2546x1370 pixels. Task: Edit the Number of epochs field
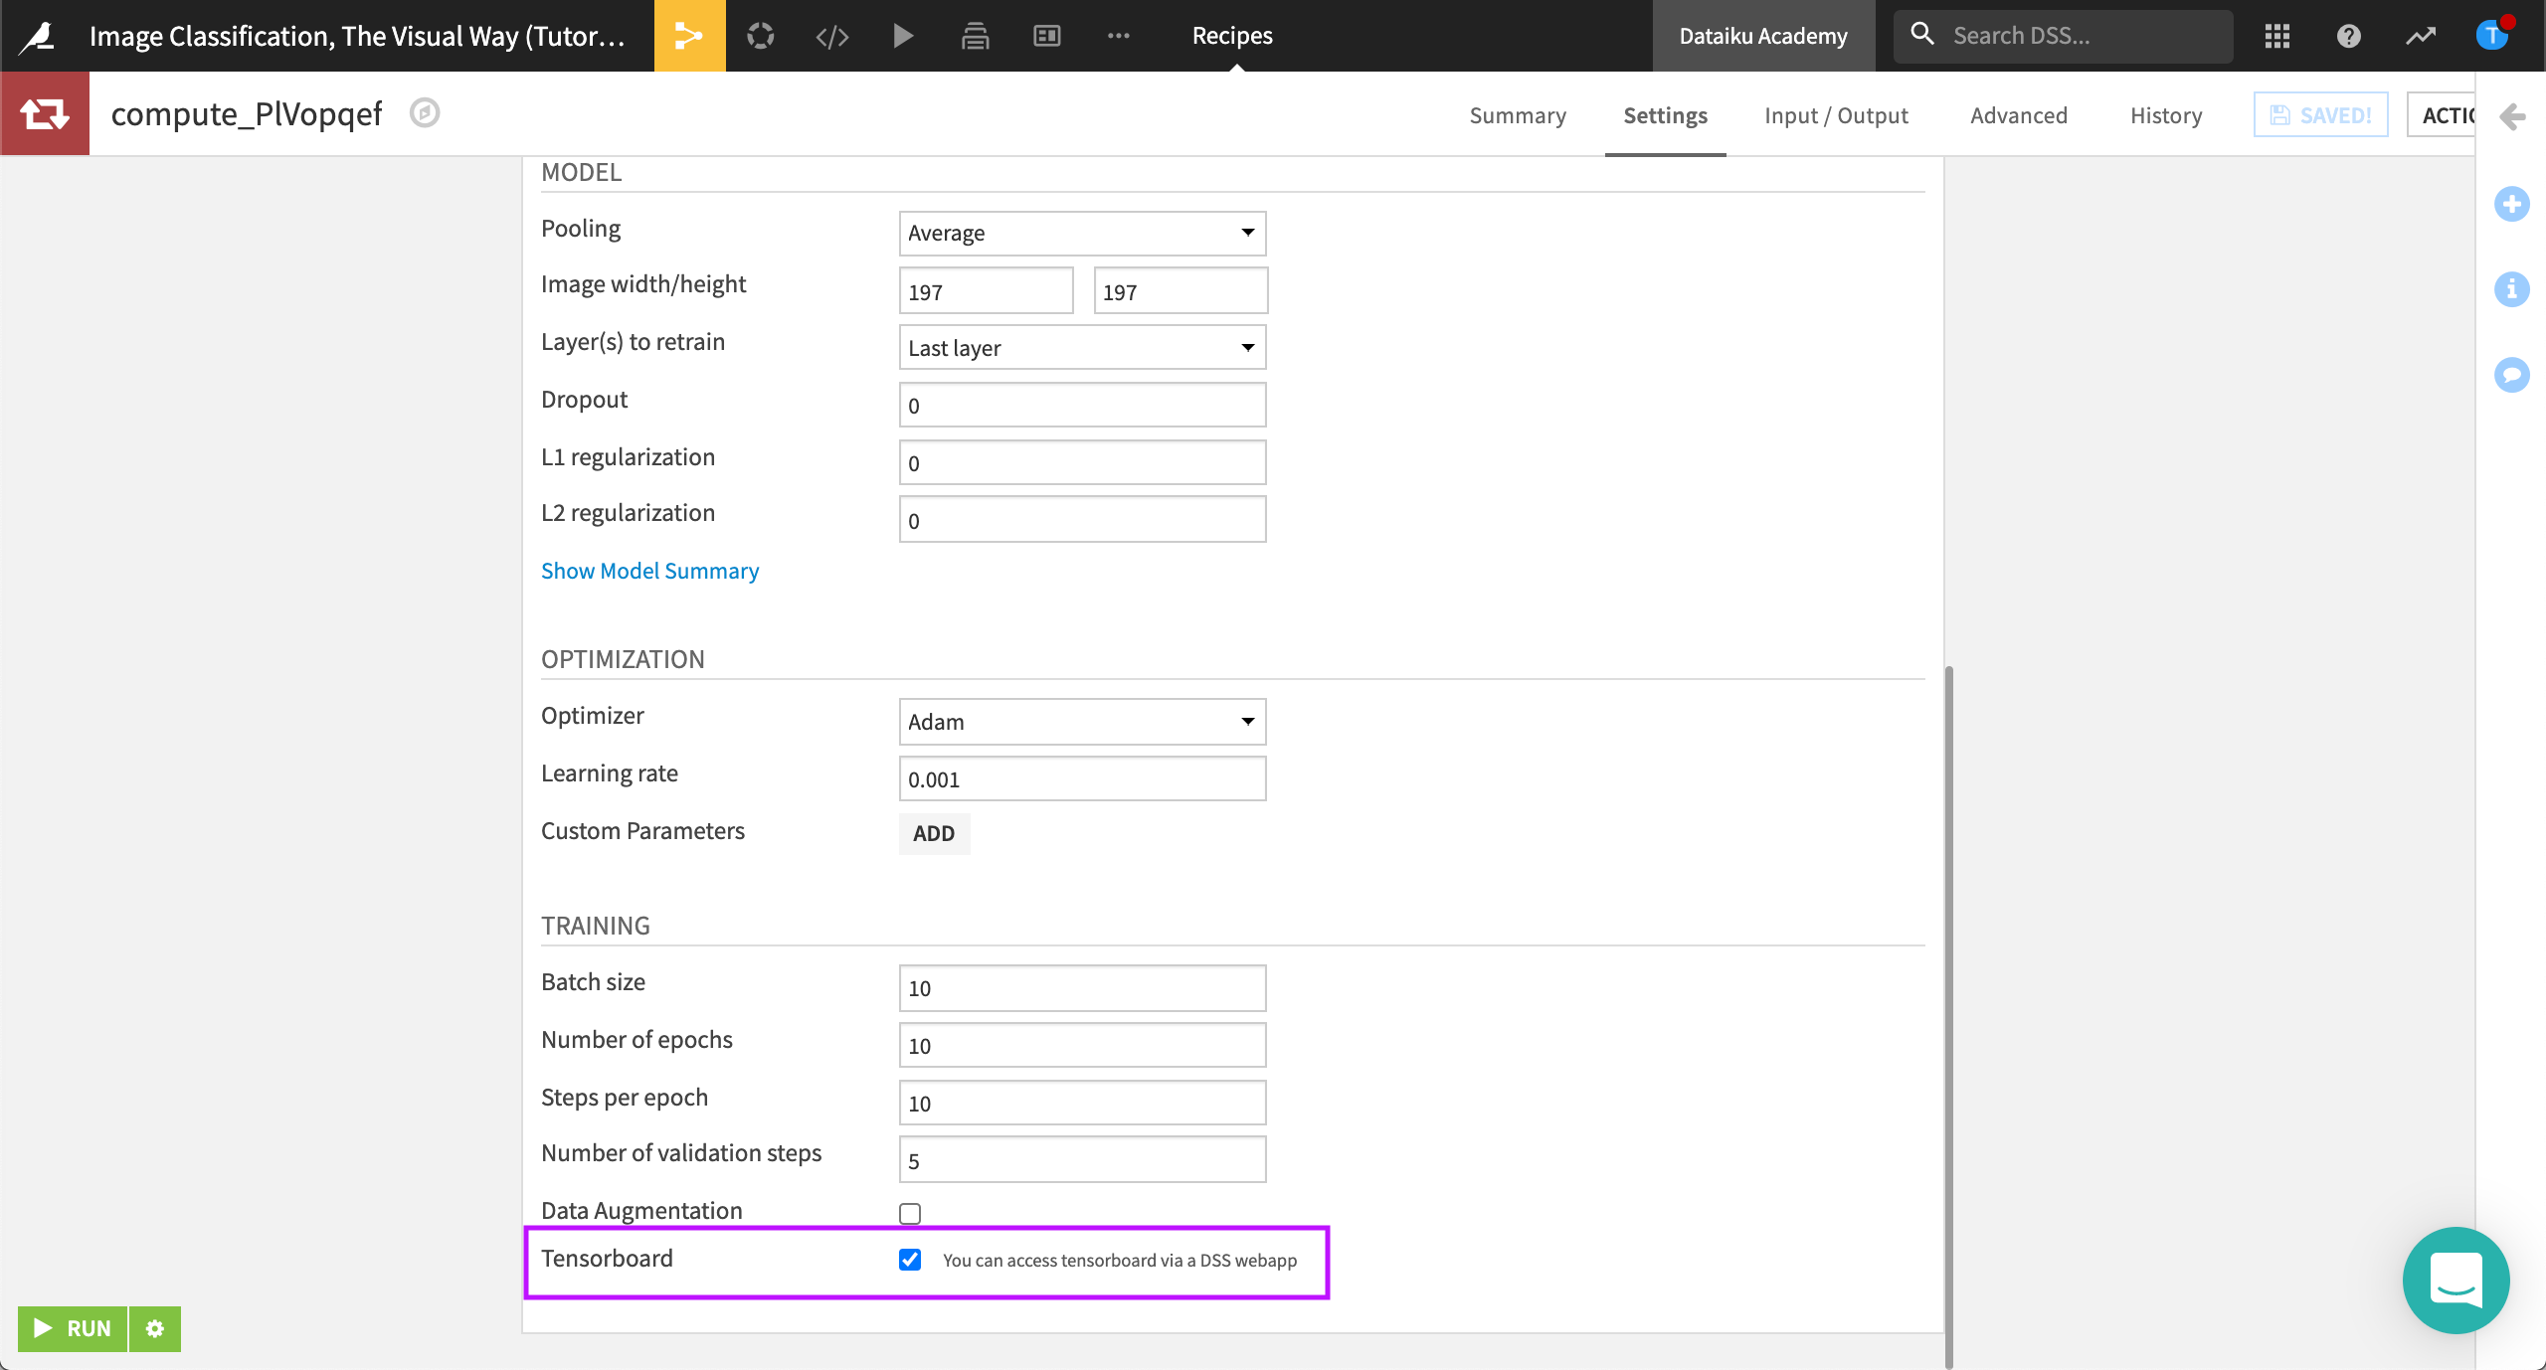coord(1081,1044)
